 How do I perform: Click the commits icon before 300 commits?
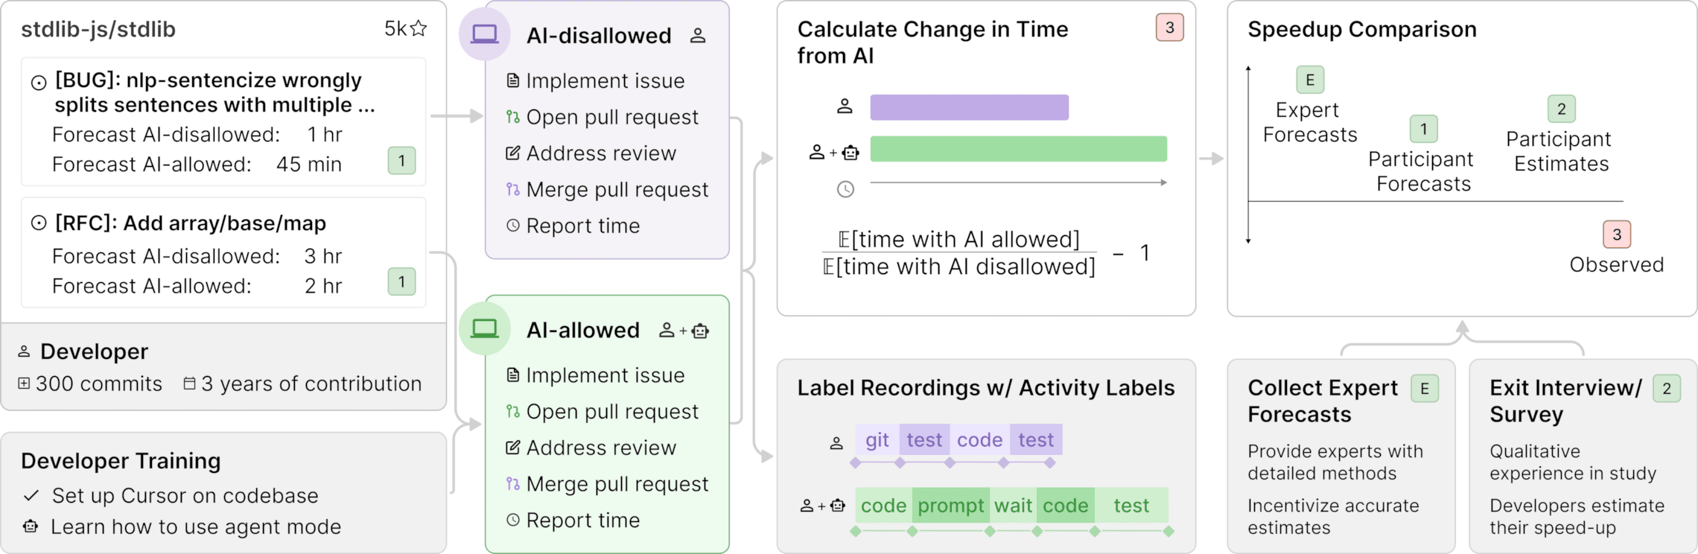pos(24,383)
